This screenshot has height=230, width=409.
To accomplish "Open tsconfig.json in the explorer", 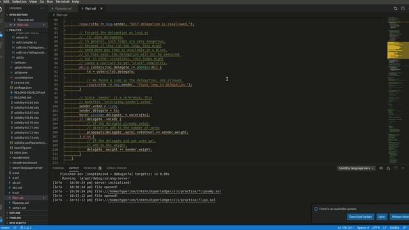I will pyautogui.click(x=23, y=148).
